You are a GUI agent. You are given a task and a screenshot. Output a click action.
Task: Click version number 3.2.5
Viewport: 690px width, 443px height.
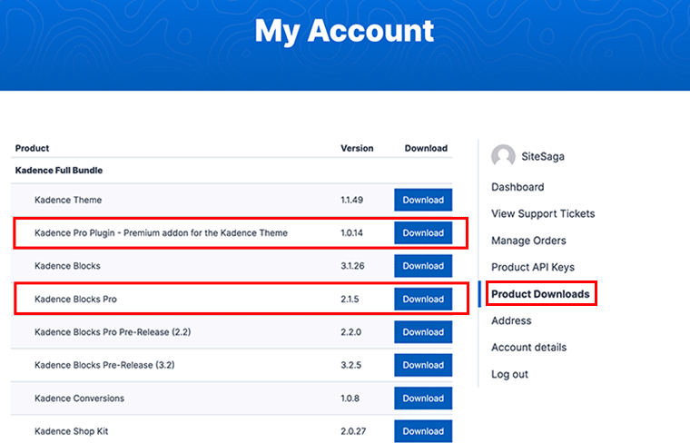pos(350,365)
